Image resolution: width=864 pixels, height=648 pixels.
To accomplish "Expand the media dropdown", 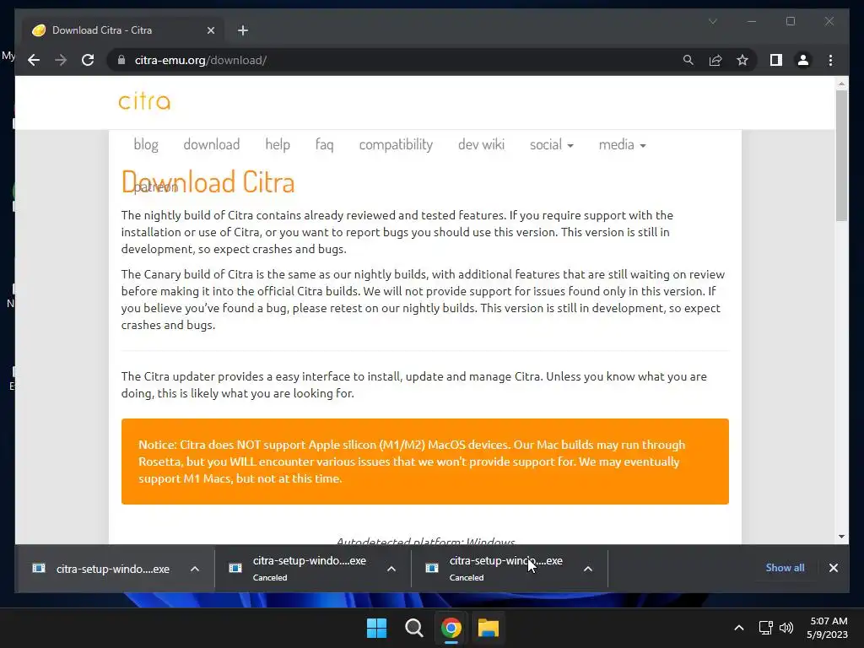I will 622,144.
